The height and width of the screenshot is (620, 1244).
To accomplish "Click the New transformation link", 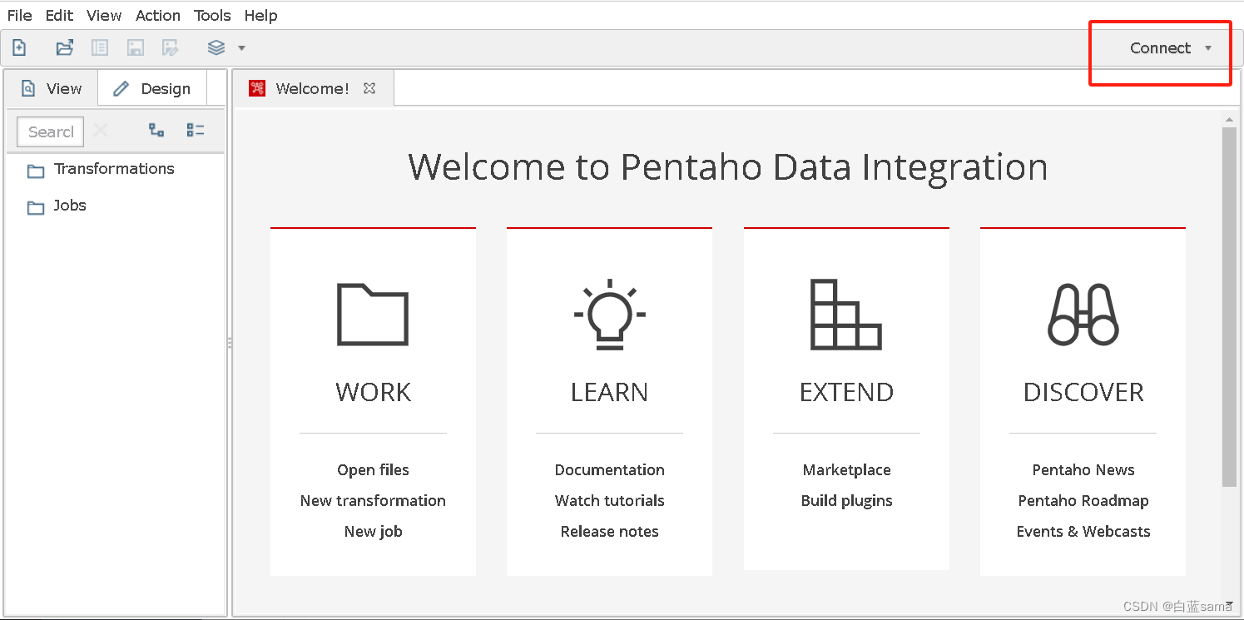I will (373, 501).
